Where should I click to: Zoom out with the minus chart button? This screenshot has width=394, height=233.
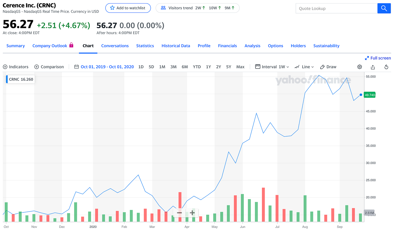179,213
